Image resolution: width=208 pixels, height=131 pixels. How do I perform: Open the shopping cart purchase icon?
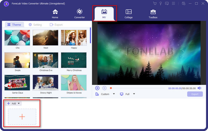click(155, 3)
